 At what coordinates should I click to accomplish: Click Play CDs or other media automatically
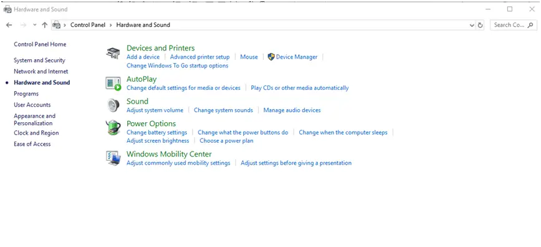point(300,88)
